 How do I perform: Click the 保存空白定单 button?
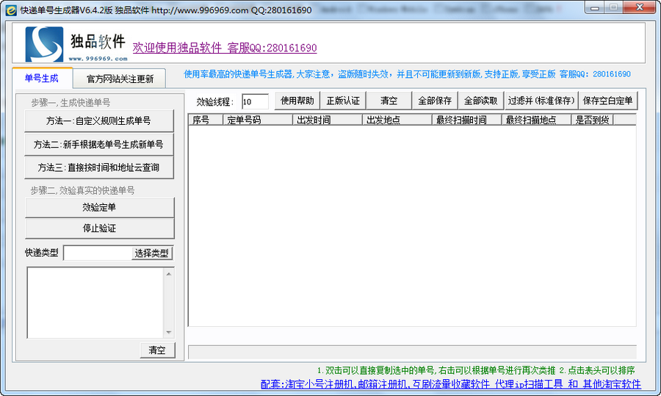(607, 101)
